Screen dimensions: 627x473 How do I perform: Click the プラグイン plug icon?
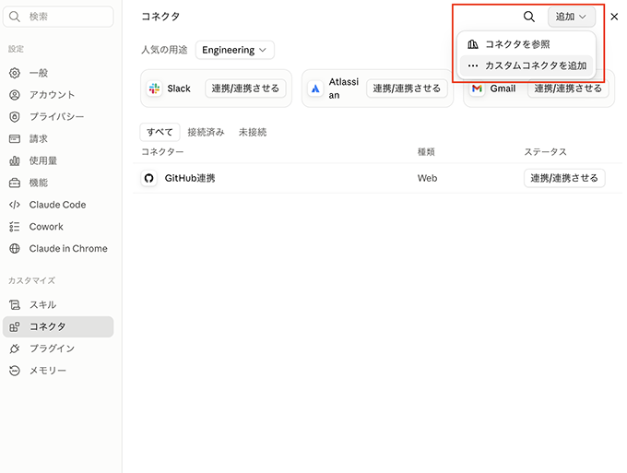(15, 349)
